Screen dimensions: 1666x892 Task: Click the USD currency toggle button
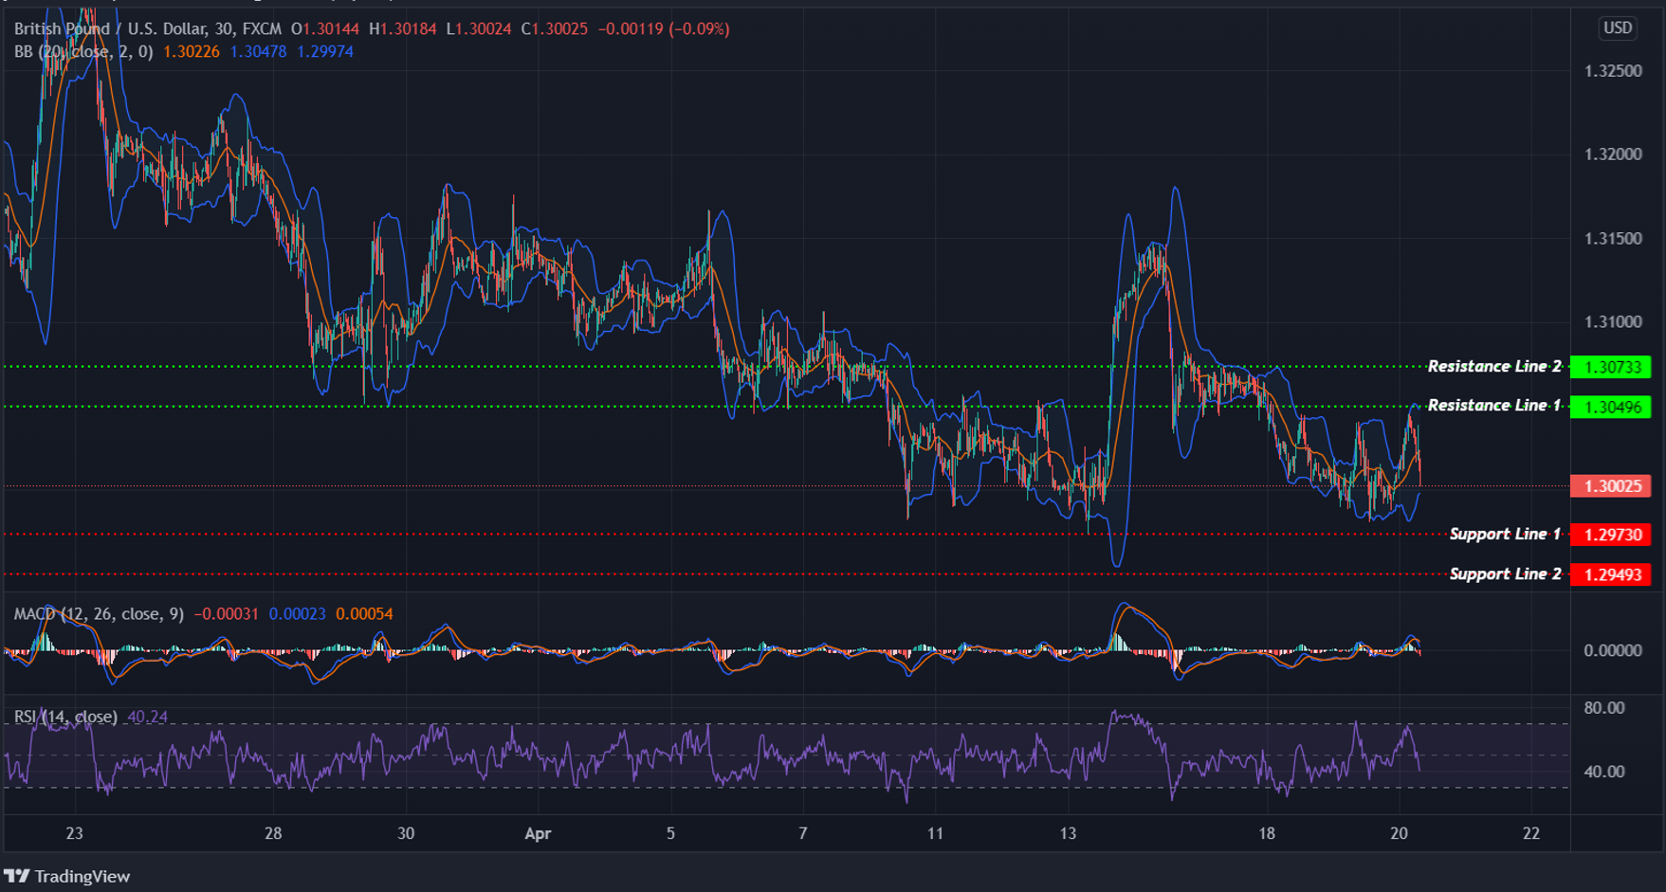coord(1617,27)
